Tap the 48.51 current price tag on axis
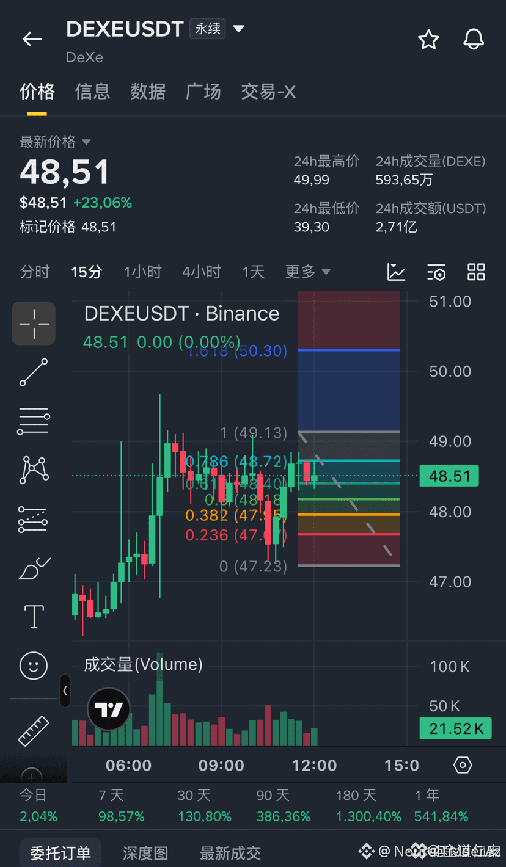506x867 pixels. tap(449, 476)
